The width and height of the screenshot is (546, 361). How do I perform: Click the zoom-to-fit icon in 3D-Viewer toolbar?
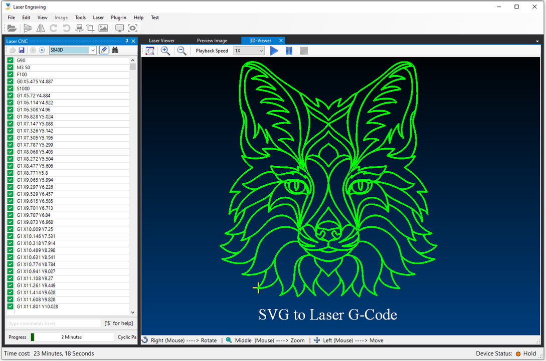point(149,51)
